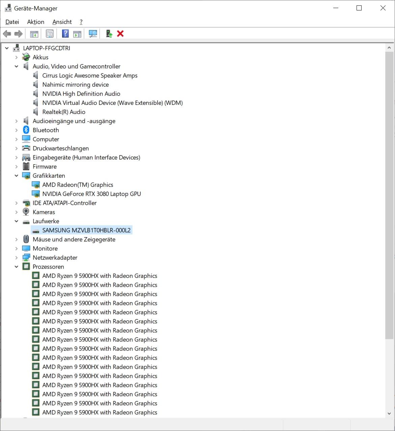
Task: Select NVIDIA GeForce RTX 3080 Laptop GPU
Action: [x=91, y=194]
